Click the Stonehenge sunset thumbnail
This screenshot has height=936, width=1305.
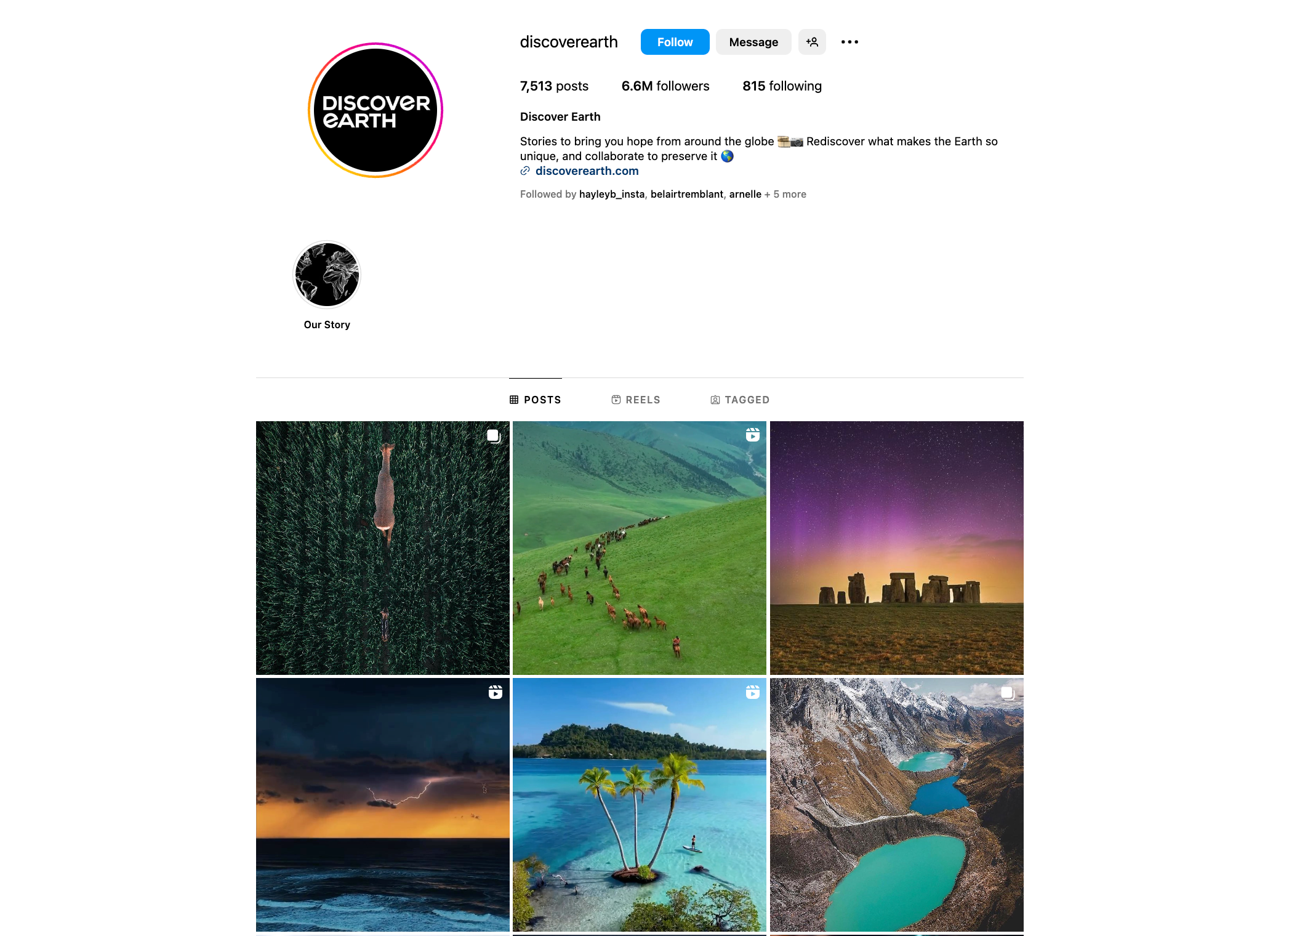[897, 548]
